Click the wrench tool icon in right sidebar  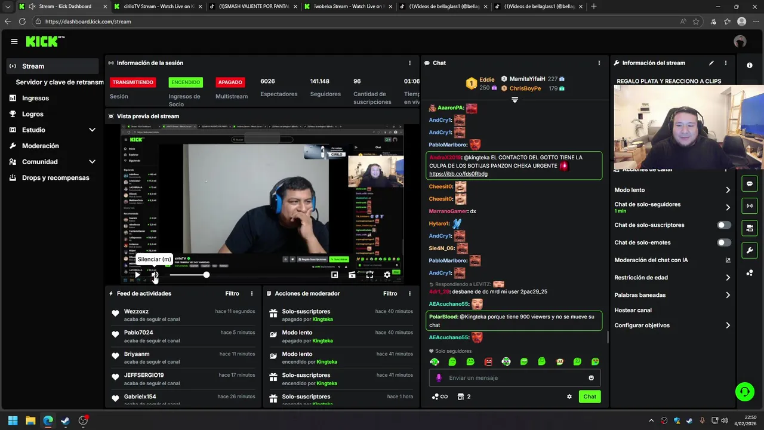750,250
